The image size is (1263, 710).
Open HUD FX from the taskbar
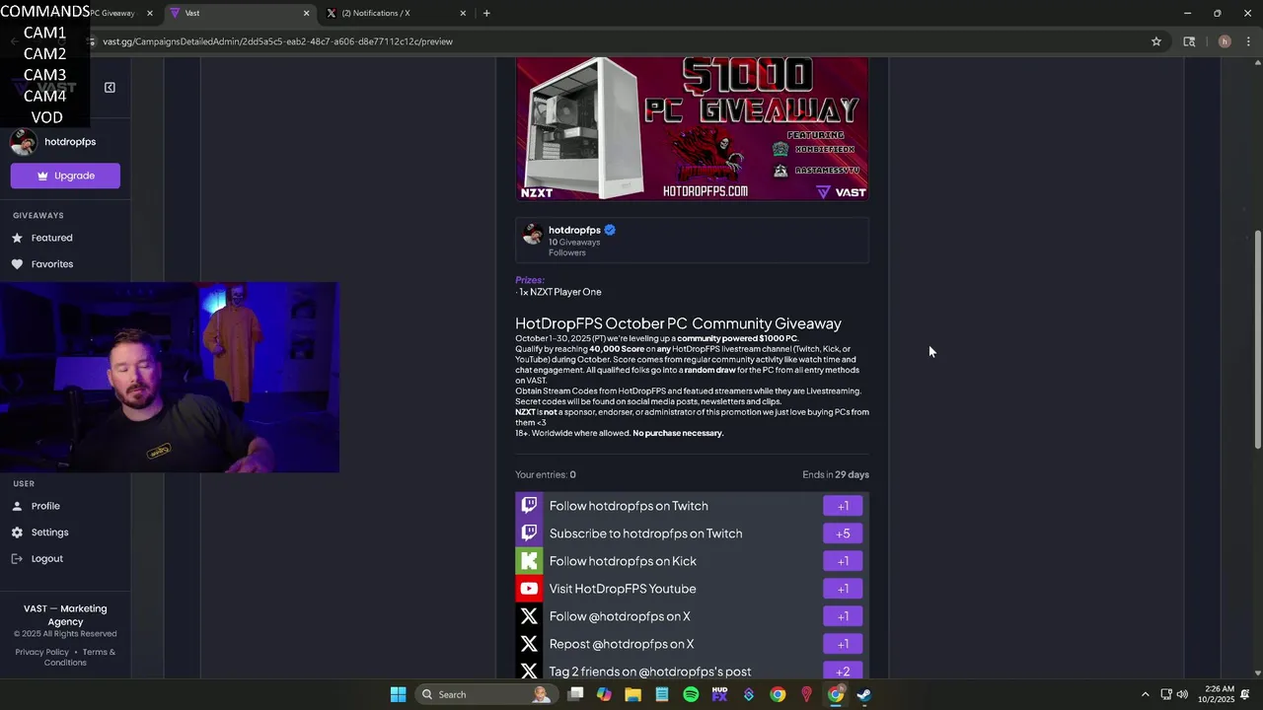point(719,694)
